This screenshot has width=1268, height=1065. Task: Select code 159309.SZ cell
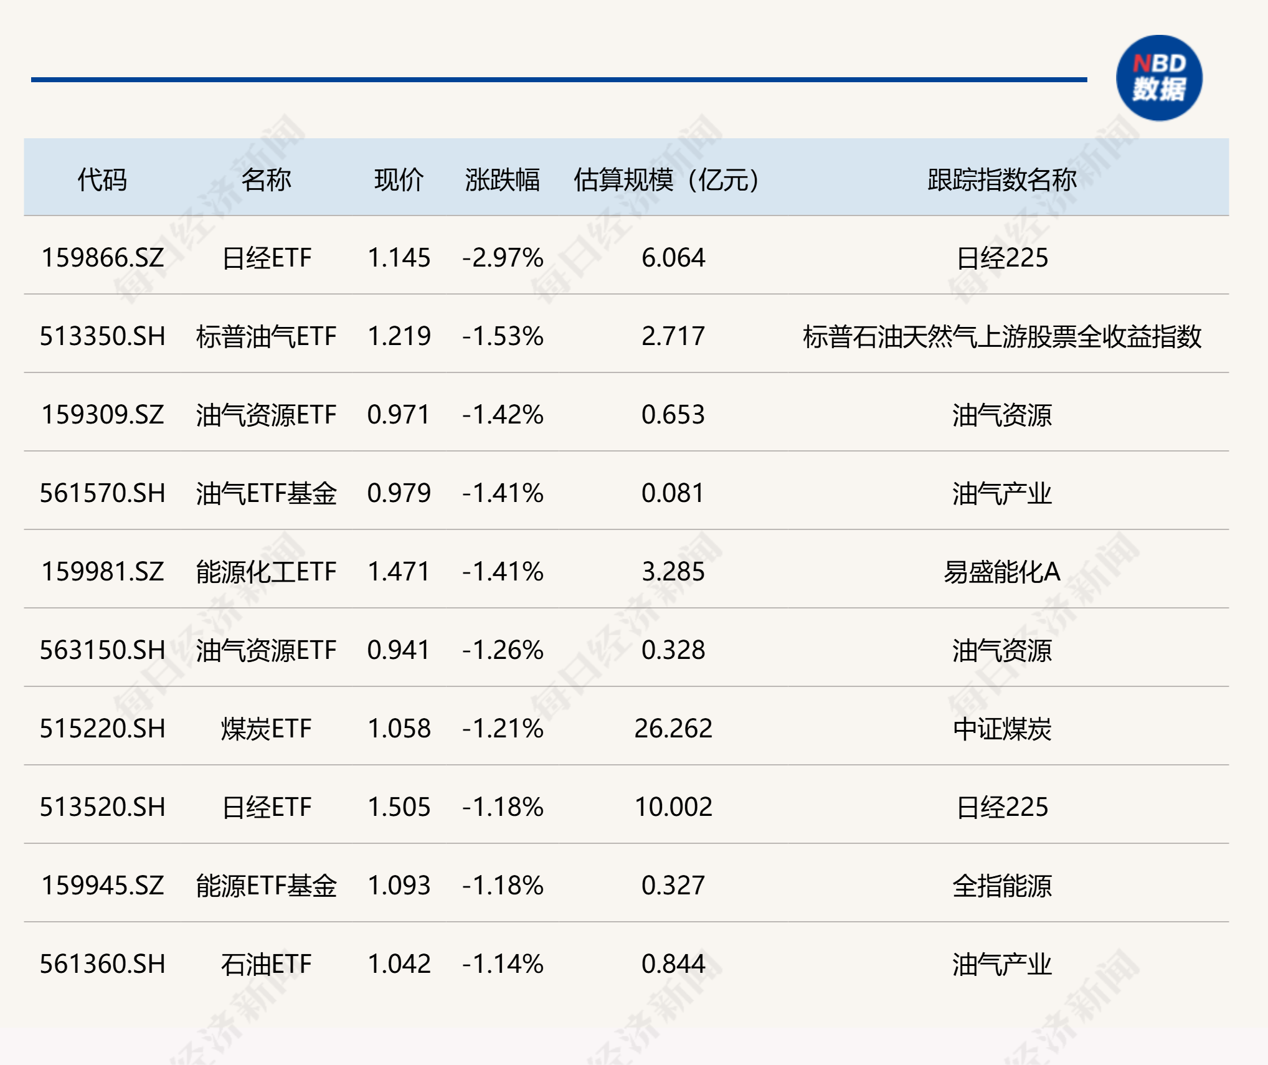pos(103,415)
